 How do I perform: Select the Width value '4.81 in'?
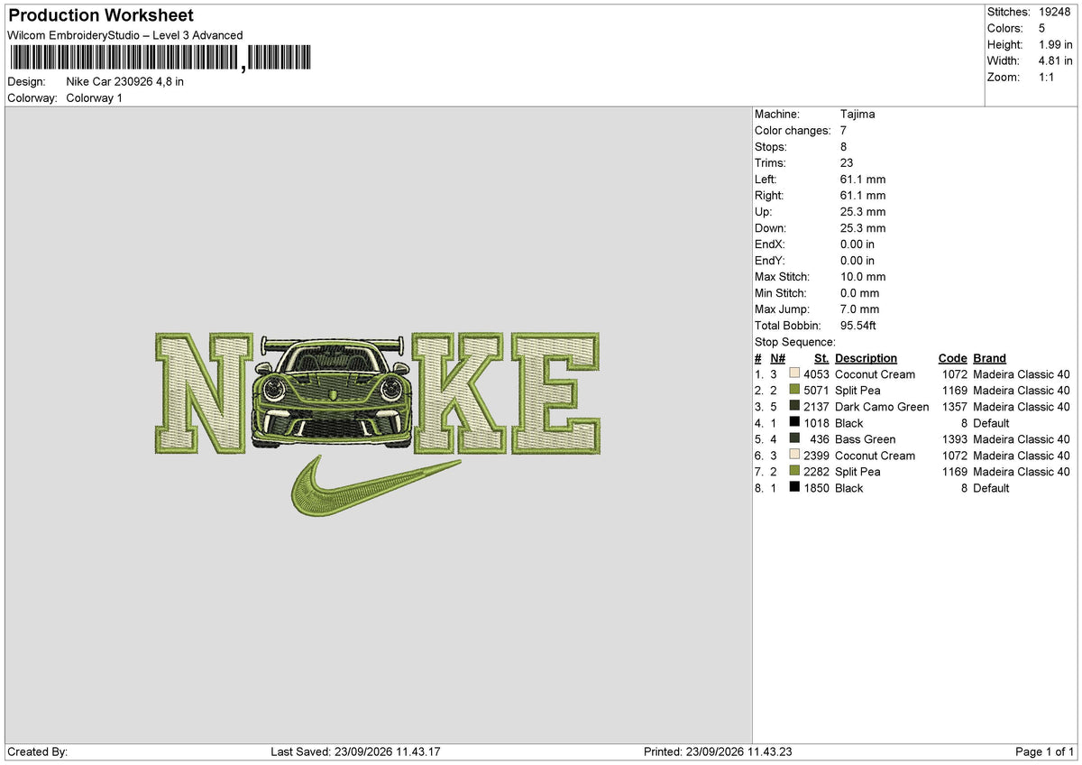click(1056, 60)
